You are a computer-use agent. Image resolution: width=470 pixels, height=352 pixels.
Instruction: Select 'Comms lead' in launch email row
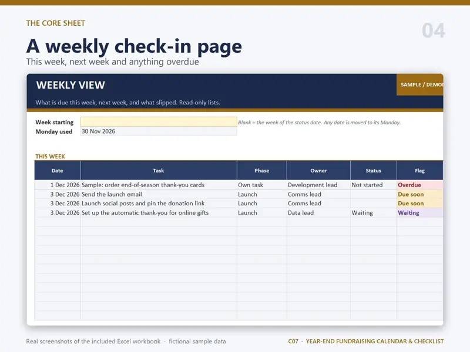318,194
